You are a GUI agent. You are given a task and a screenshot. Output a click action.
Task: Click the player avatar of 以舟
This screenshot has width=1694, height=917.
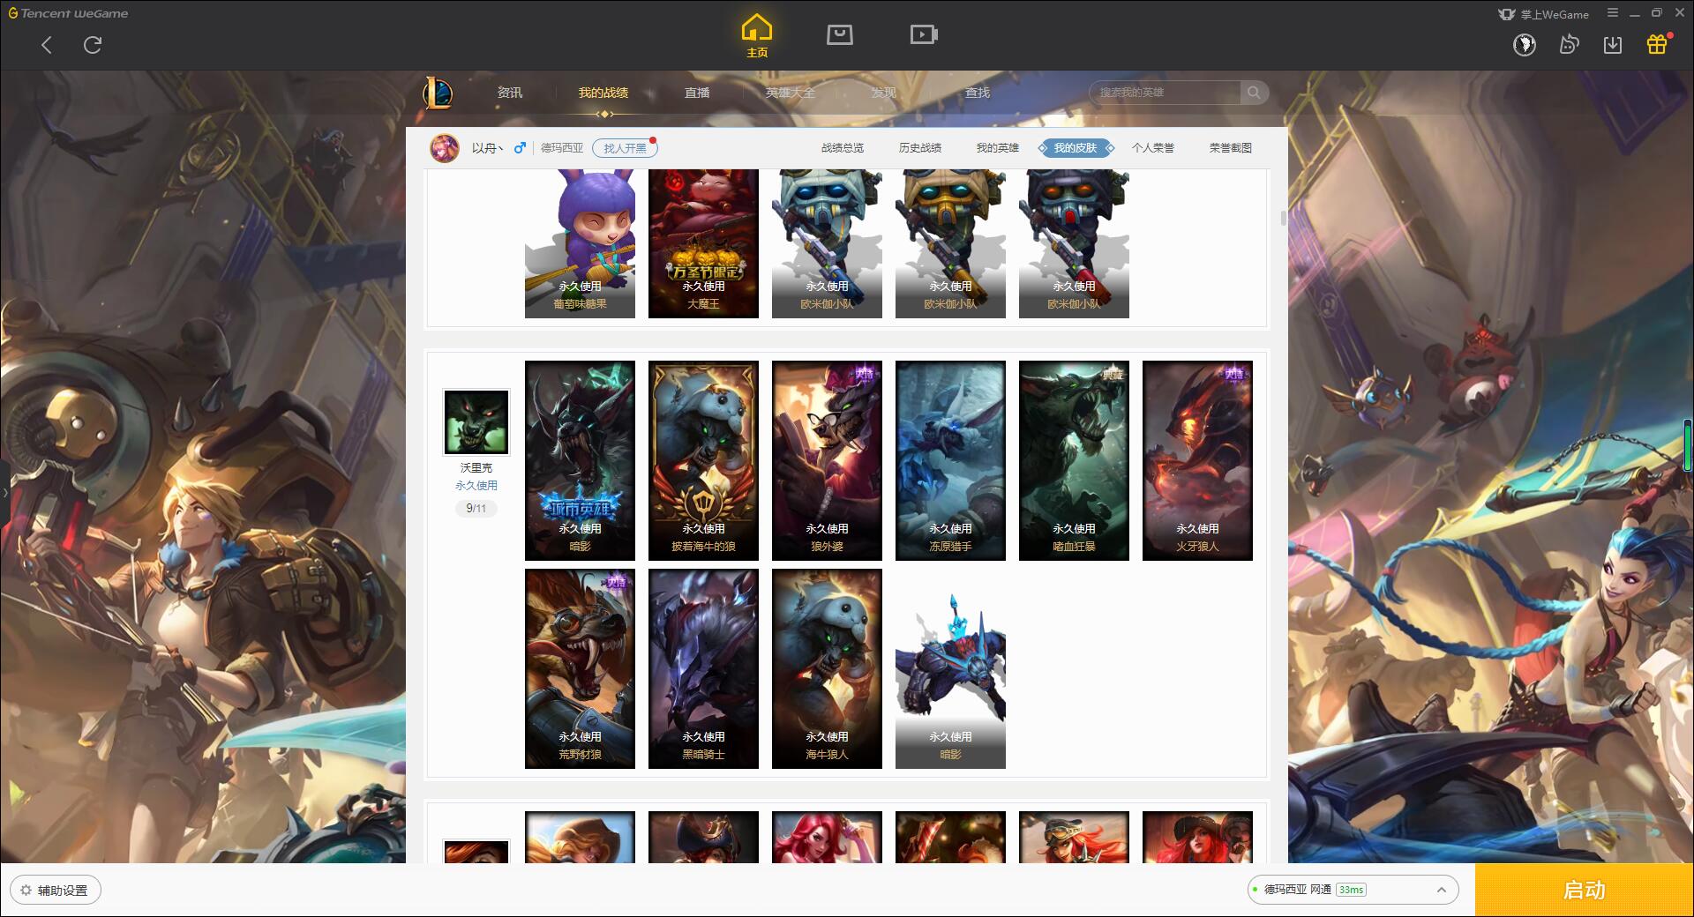pos(445,148)
